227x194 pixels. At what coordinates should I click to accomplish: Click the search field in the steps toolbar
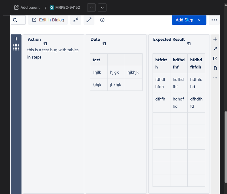point(18,20)
